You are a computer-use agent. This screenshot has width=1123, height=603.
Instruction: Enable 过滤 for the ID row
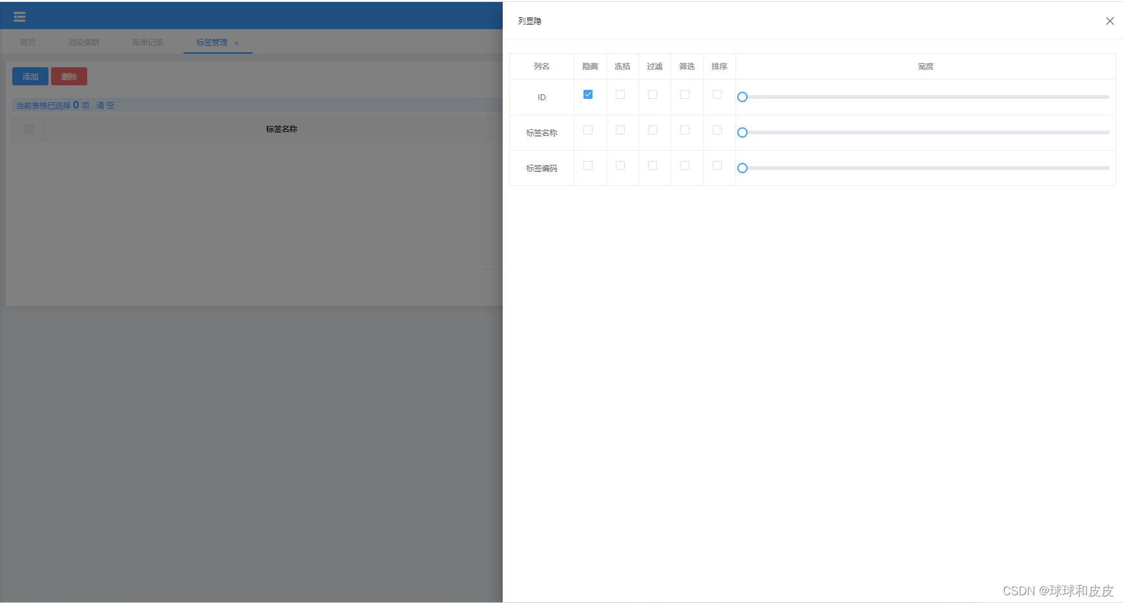(653, 94)
